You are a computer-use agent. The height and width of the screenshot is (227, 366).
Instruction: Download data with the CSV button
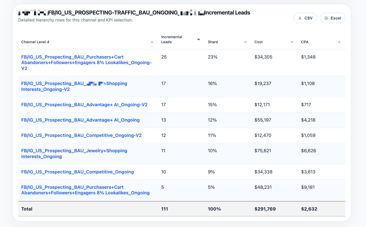pyautogui.click(x=305, y=18)
